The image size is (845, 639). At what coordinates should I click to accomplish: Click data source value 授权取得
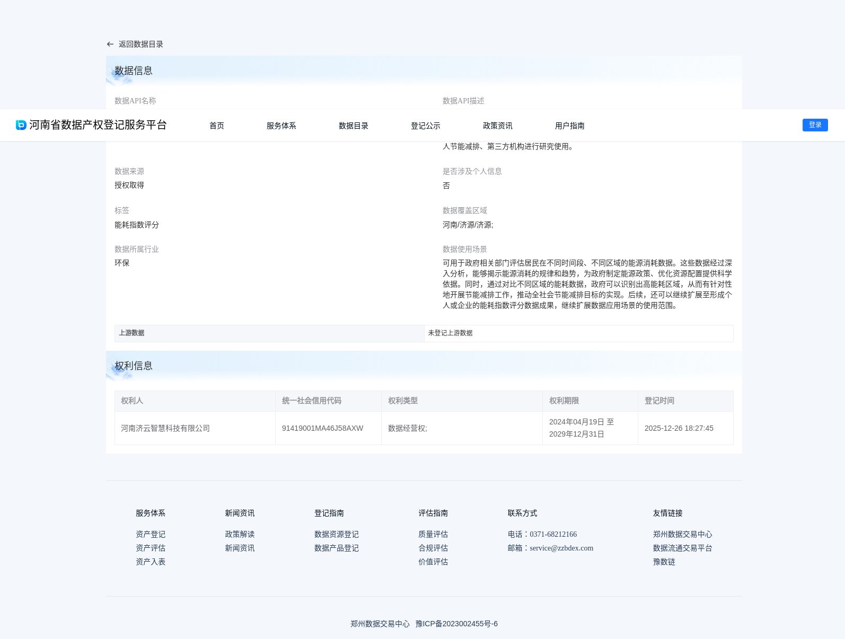pos(129,185)
